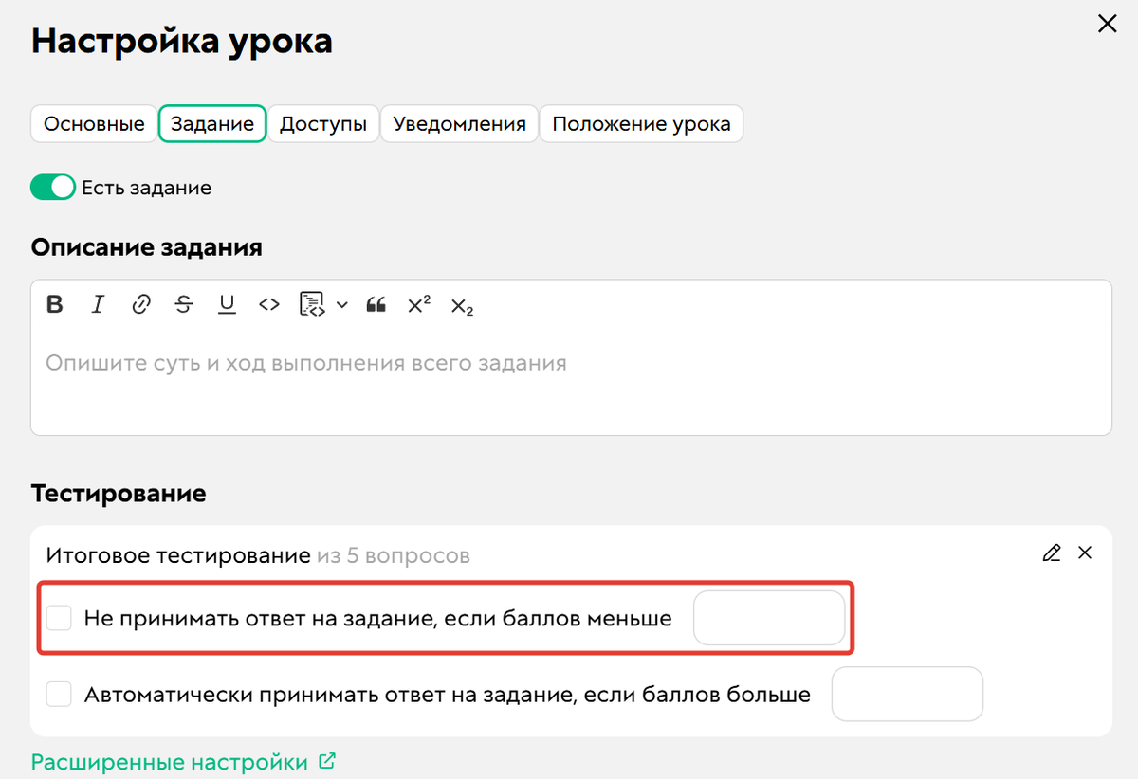The width and height of the screenshot is (1138, 779).
Task: Switch to the Задание tab
Action: click(212, 124)
